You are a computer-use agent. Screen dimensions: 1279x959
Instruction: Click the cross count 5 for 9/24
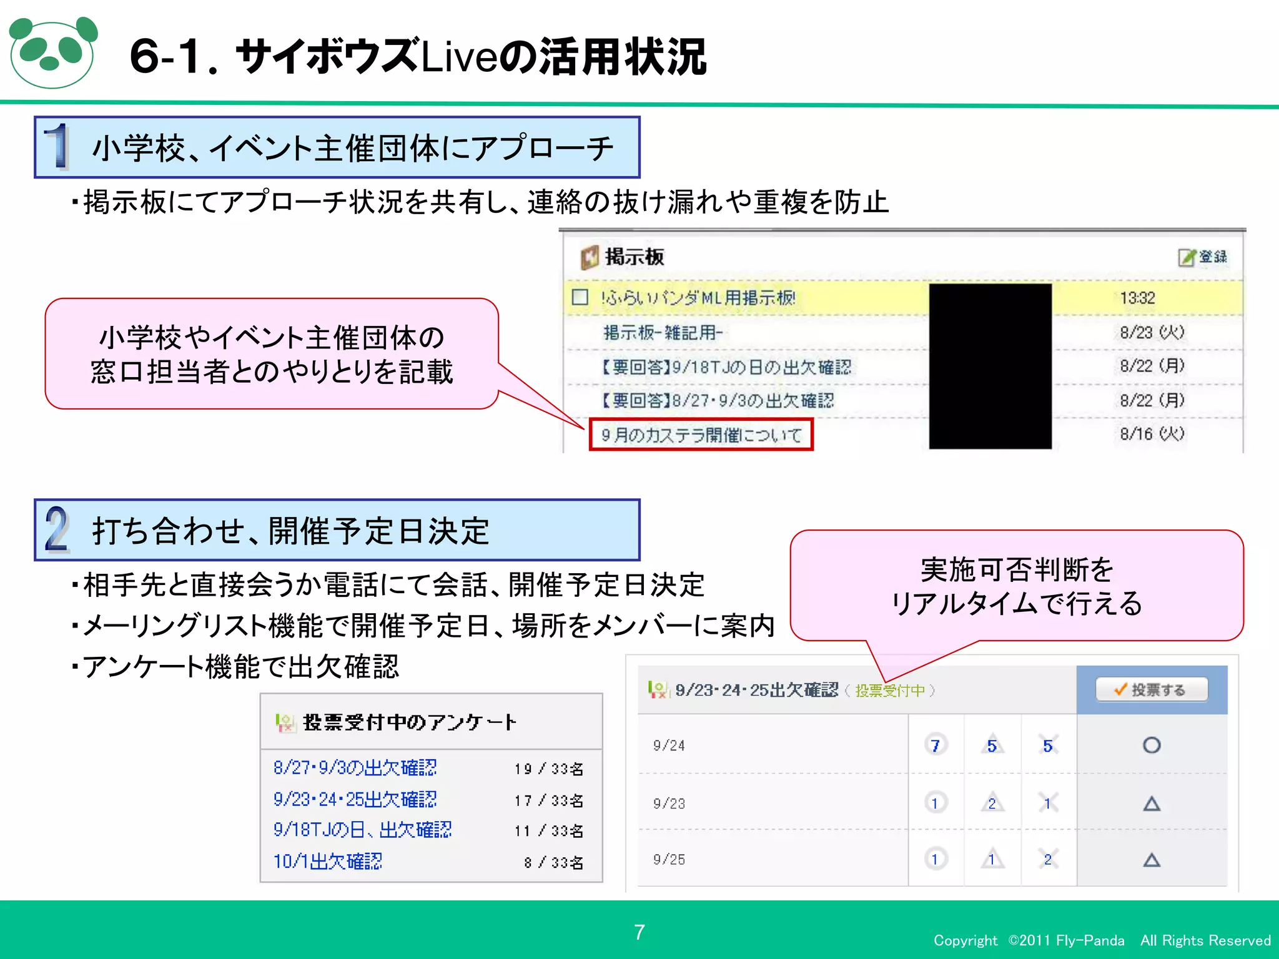[x=1048, y=745]
